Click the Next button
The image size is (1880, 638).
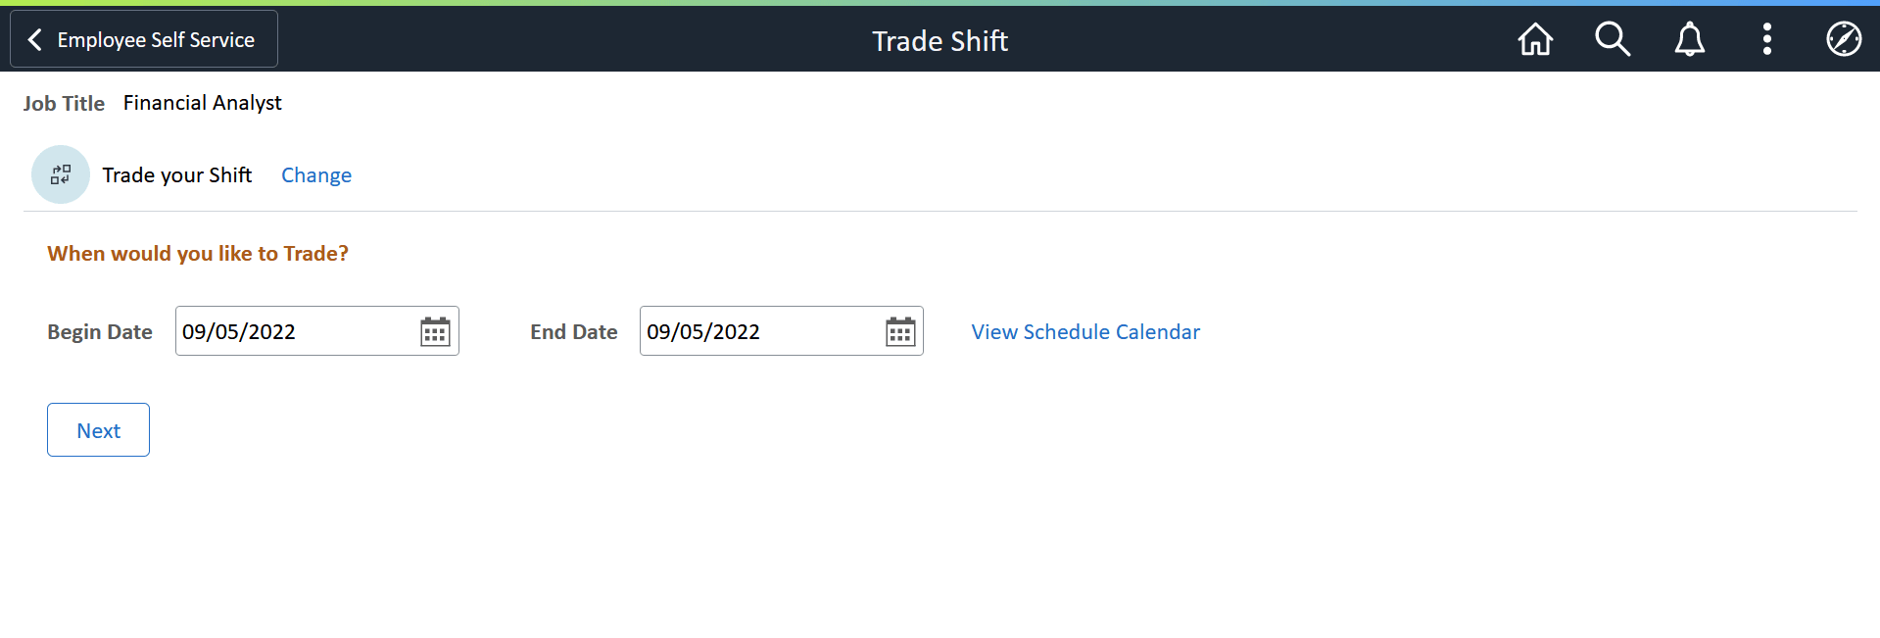coord(98,429)
